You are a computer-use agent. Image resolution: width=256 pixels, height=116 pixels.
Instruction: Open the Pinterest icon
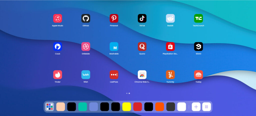(x=114, y=18)
